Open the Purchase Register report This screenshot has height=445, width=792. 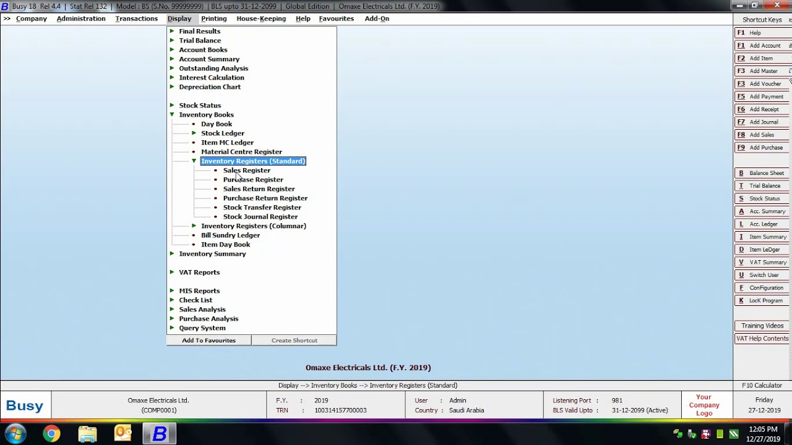click(x=253, y=180)
